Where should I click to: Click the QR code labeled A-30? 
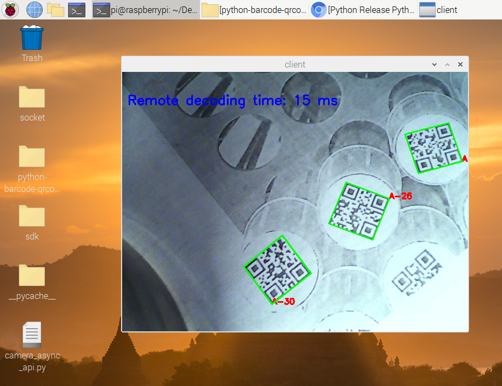(x=278, y=269)
